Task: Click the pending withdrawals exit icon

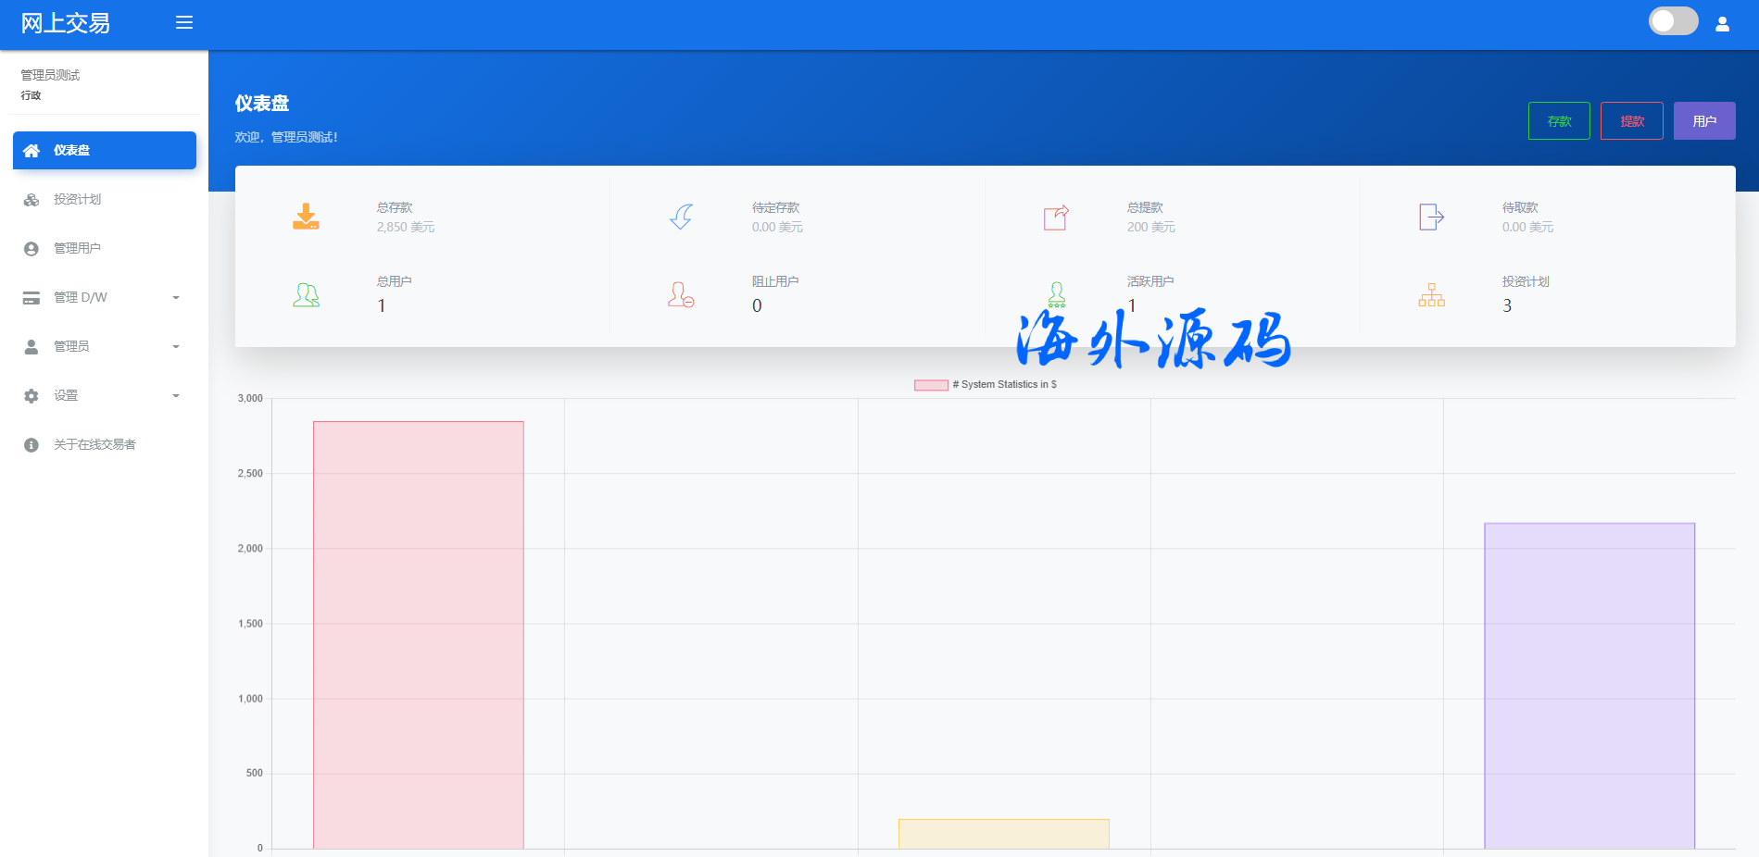Action: click(1431, 217)
